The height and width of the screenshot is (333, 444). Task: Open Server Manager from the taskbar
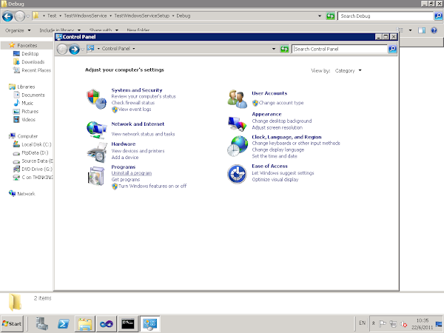42,323
